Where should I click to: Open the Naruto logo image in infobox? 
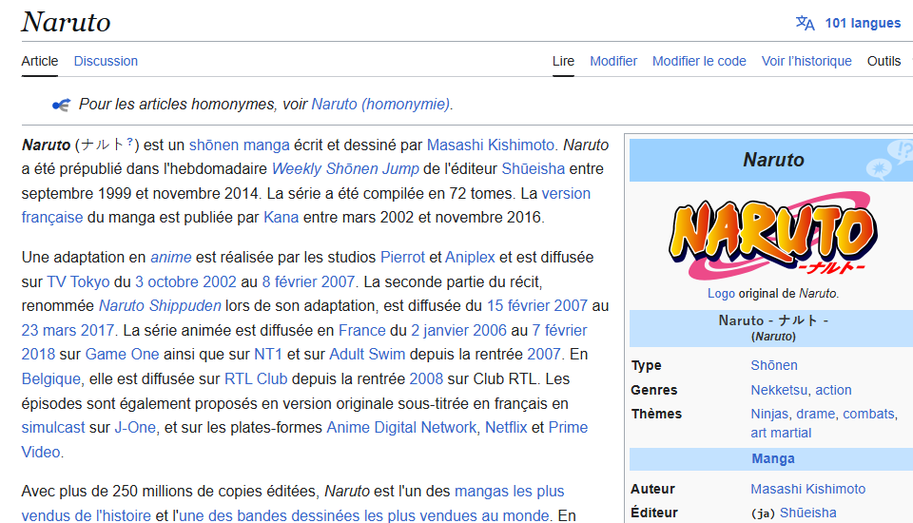coord(771,235)
